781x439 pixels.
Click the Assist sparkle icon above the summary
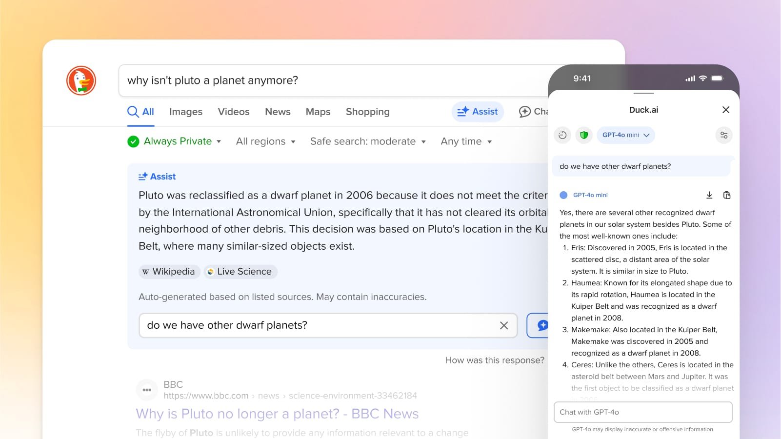click(143, 176)
